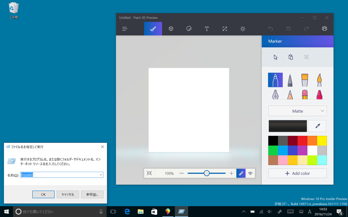
Task: Click the Add color button
Action: point(297,173)
